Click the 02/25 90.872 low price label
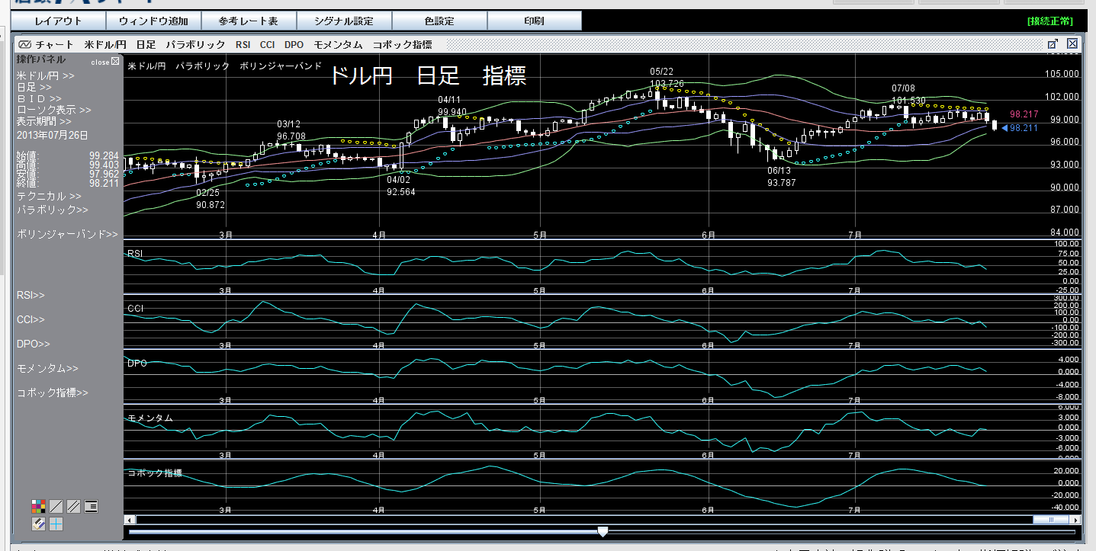Viewport: 1096px width, 551px height. (x=210, y=199)
